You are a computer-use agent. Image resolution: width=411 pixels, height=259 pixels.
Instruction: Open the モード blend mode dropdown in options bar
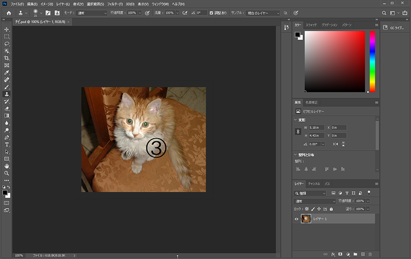pos(91,12)
